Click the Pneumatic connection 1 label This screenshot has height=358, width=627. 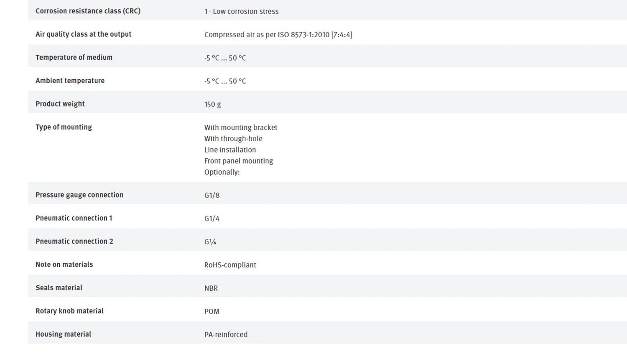pos(74,218)
